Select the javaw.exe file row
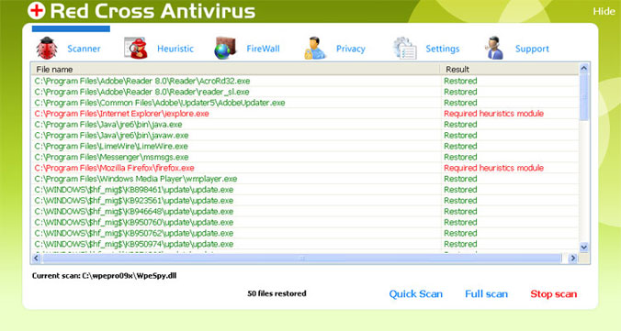 [x=305, y=136]
